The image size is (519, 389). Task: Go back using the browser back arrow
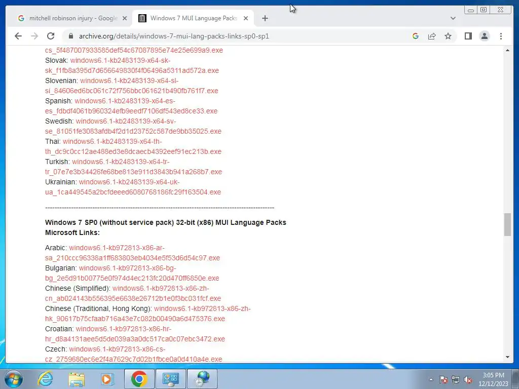pos(18,36)
